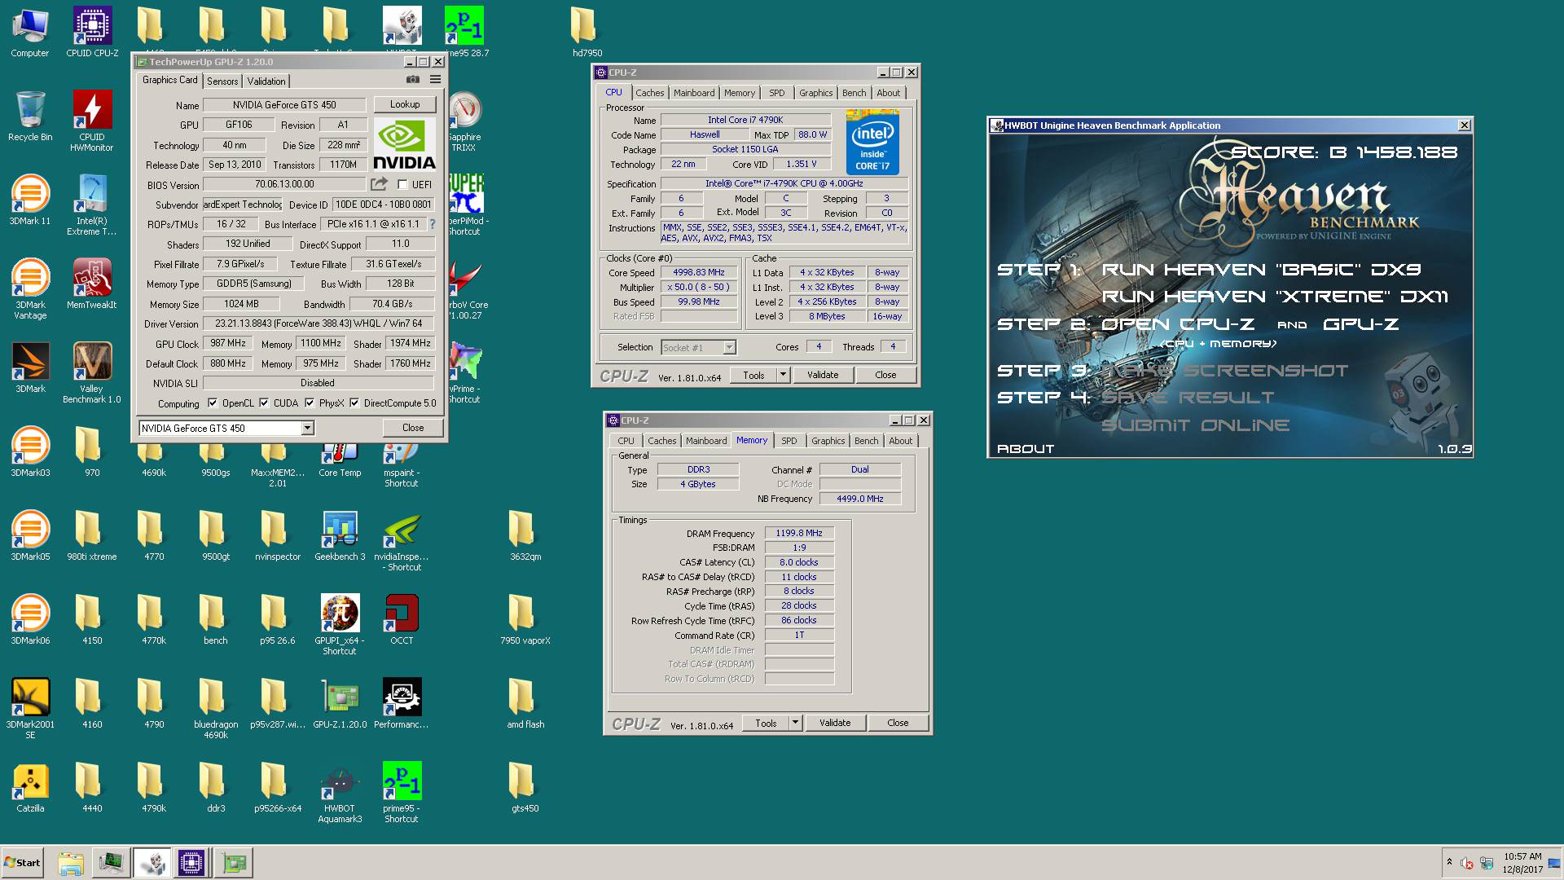Click RUN HEAVEN "BASIC" DX9

click(1261, 270)
